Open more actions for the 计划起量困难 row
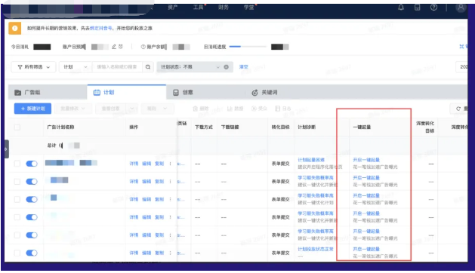 tap(170, 164)
